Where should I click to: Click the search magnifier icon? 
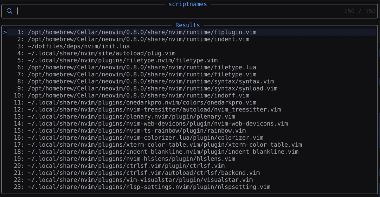(x=9, y=11)
